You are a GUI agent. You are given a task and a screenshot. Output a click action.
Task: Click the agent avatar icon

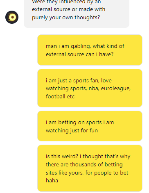(x=12, y=17)
